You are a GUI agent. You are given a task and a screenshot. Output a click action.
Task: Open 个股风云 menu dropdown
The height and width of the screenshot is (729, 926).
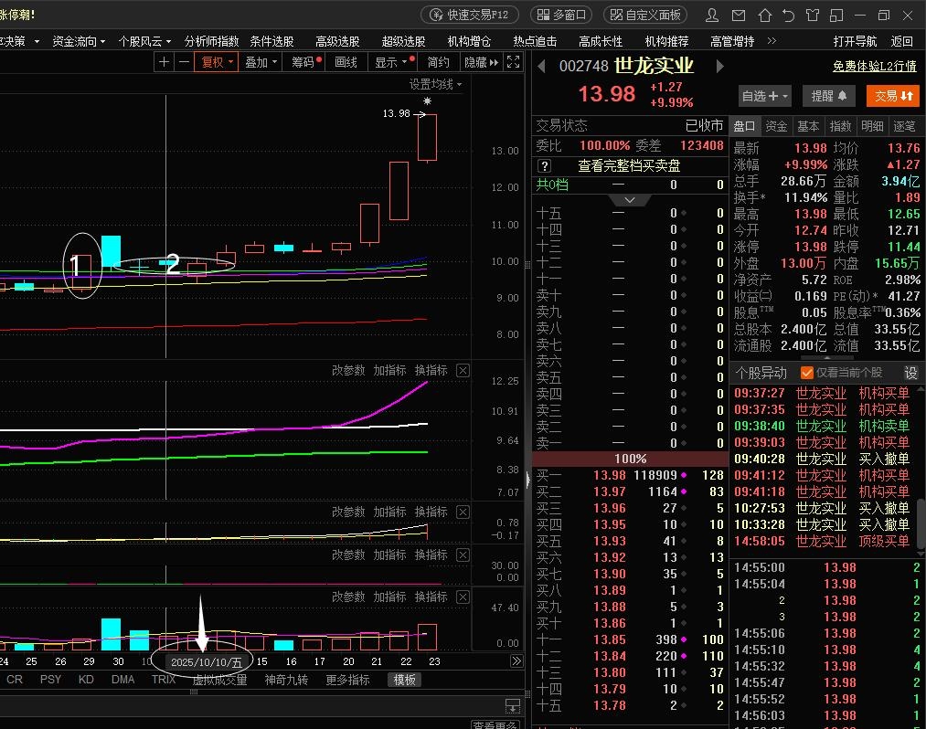pyautogui.click(x=144, y=41)
